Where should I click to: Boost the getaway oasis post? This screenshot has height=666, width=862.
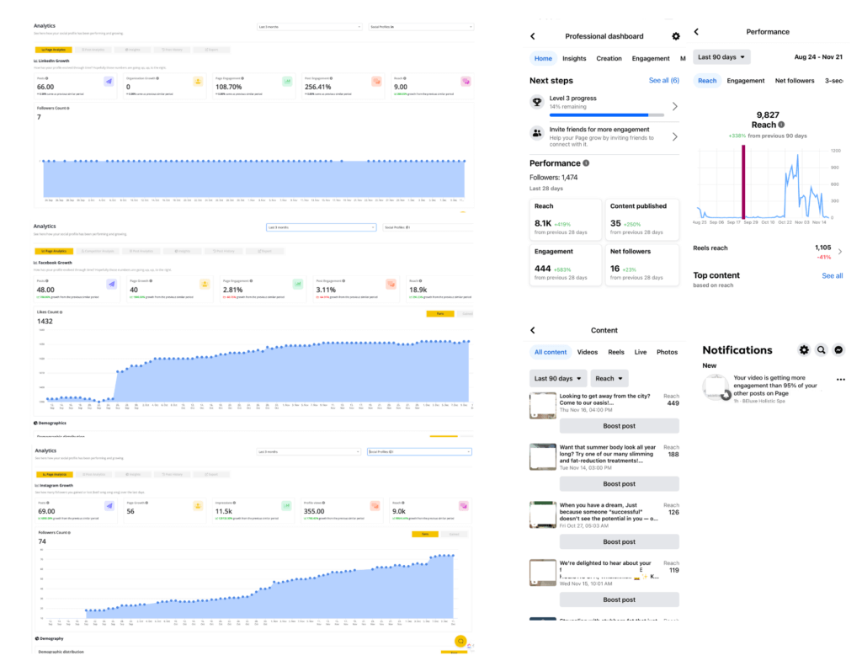click(x=619, y=426)
